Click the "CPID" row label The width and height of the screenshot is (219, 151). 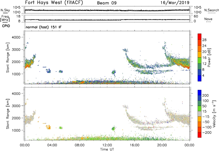[x=6, y=26]
